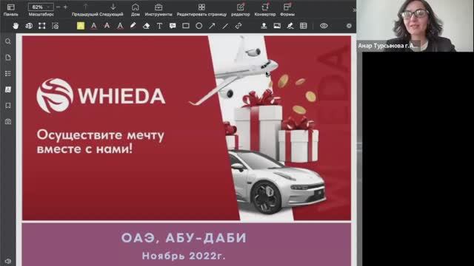474x266 pixels.
Task: Zoom in with the plus button
Action: (x=65, y=7)
